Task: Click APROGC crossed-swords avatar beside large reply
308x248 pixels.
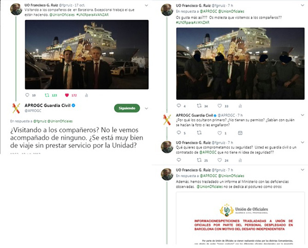Action: pos(16,108)
